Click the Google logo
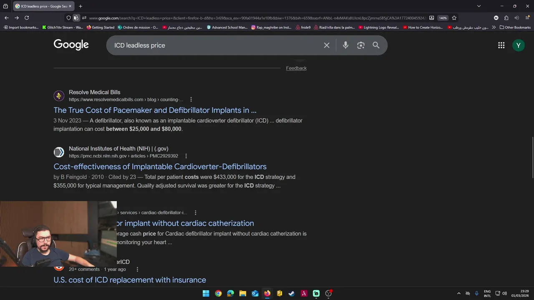 click(x=71, y=45)
